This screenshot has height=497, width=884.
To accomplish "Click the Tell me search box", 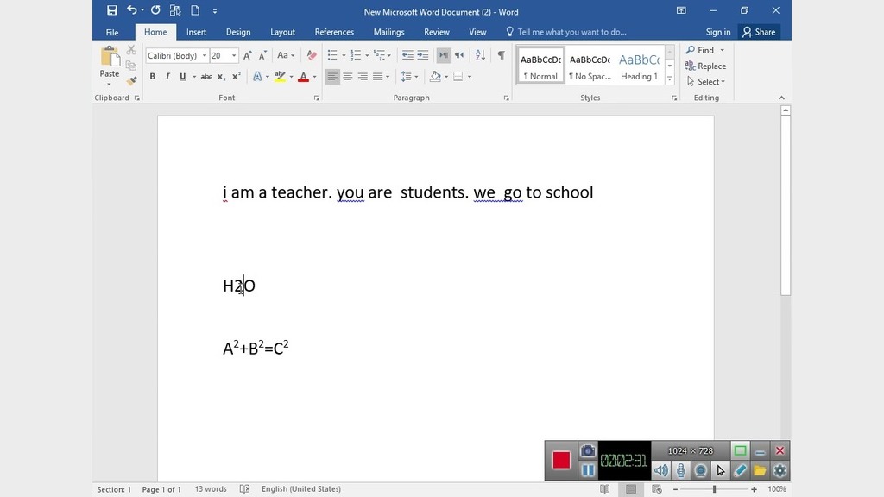I will (x=571, y=32).
